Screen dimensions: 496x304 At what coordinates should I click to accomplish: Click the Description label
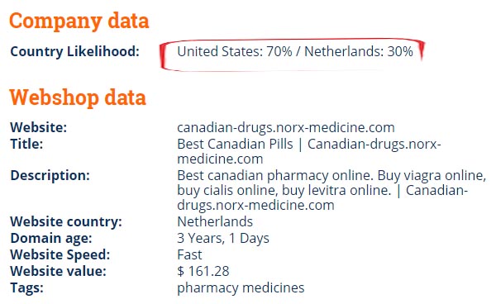point(50,175)
